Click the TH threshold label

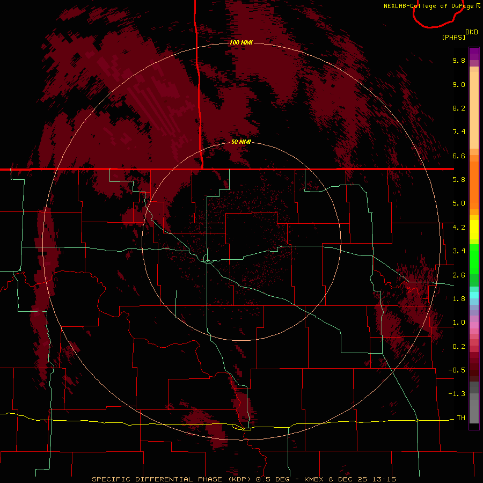(x=461, y=418)
